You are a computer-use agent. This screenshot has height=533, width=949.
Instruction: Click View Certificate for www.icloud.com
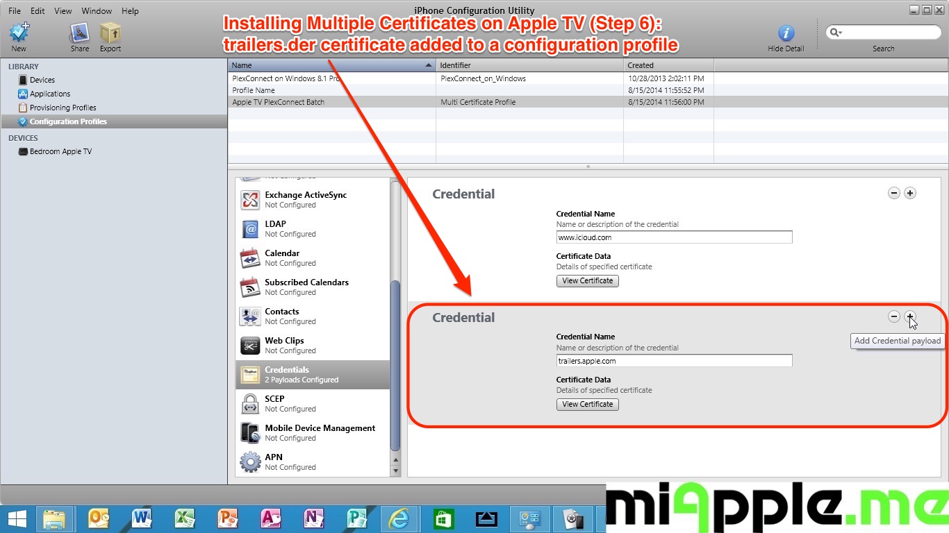point(587,281)
